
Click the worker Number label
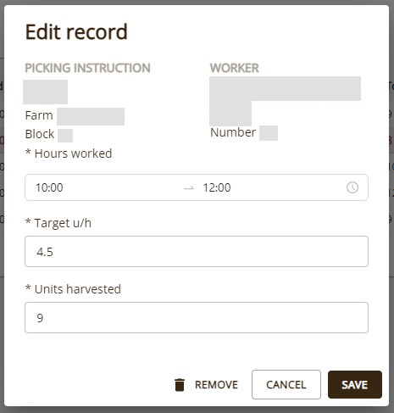click(233, 132)
